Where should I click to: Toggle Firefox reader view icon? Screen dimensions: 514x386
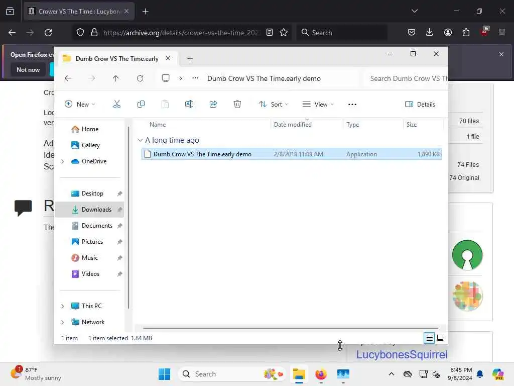tap(270, 32)
